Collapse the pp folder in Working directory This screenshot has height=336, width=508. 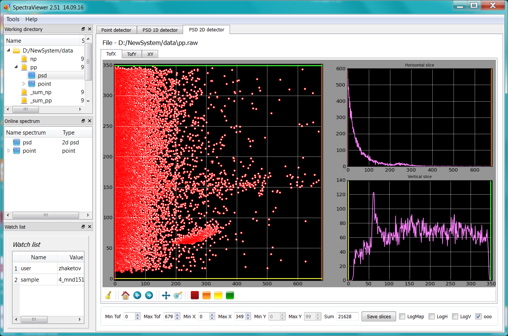[x=16, y=67]
